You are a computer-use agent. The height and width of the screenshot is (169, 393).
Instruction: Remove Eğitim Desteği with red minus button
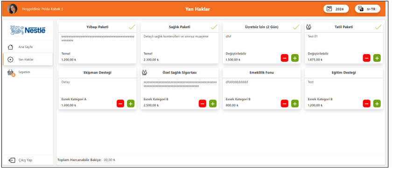(x=367, y=103)
